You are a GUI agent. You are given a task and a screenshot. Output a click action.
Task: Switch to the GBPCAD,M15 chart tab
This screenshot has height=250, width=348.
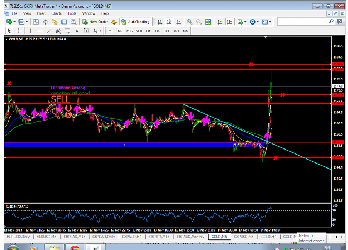click(75, 237)
